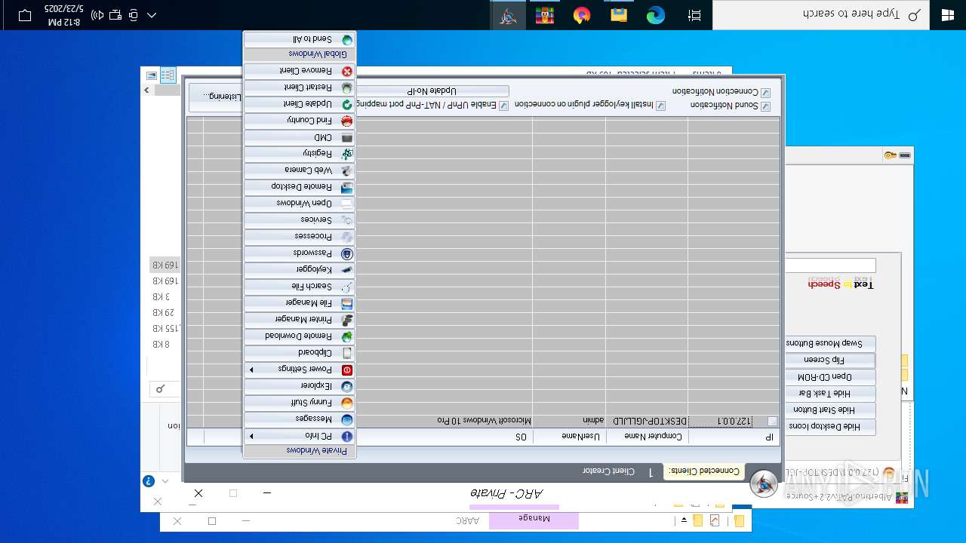Click the Explorer search box
The width and height of the screenshot is (966, 543).
point(165,389)
